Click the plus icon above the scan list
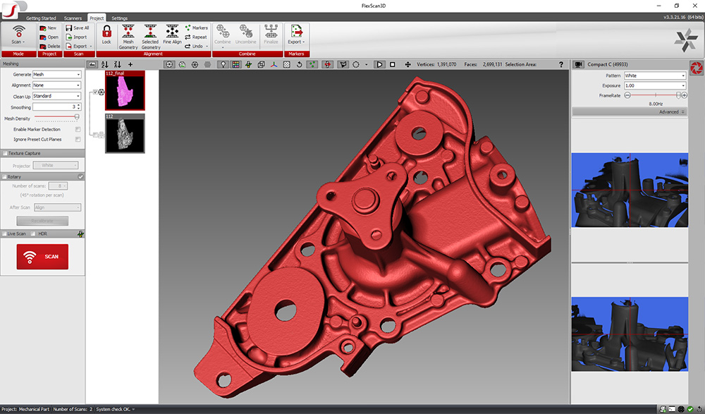The height and width of the screenshot is (414, 705). click(130, 64)
